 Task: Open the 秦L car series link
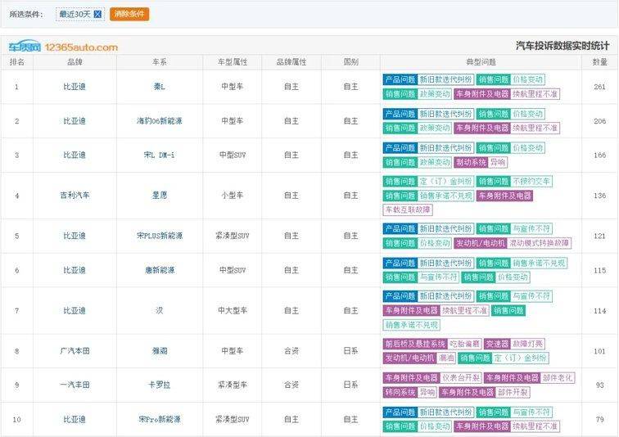coord(160,87)
